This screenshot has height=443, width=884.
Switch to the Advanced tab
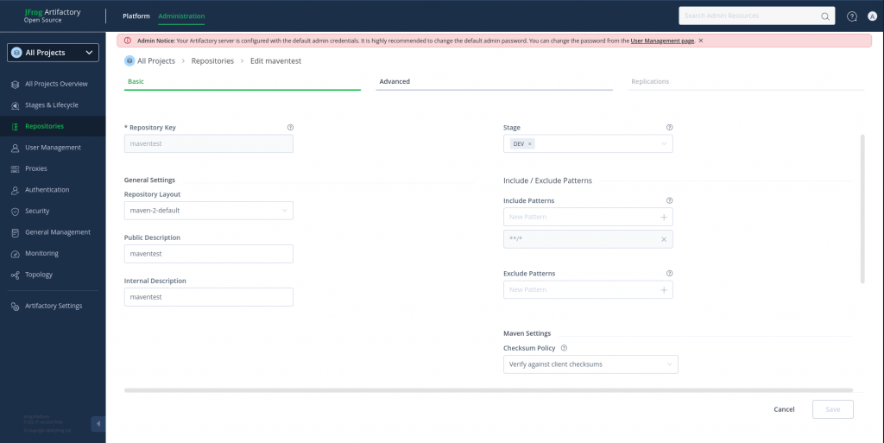click(x=395, y=81)
